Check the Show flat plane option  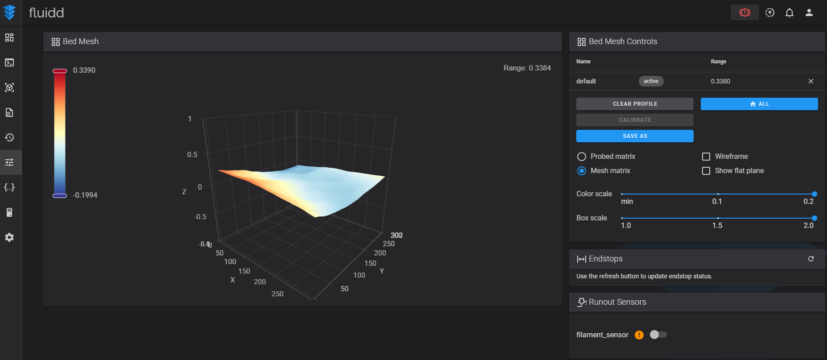point(706,171)
